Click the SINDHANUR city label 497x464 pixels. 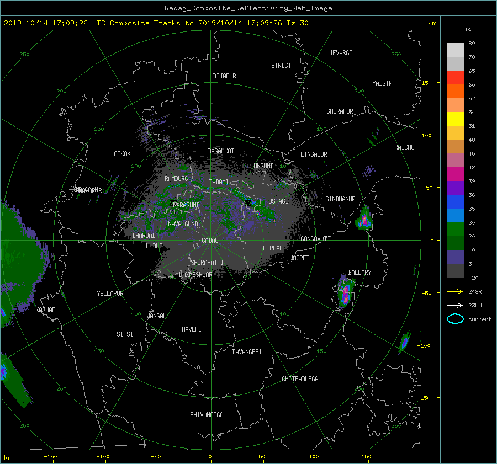[x=340, y=199]
